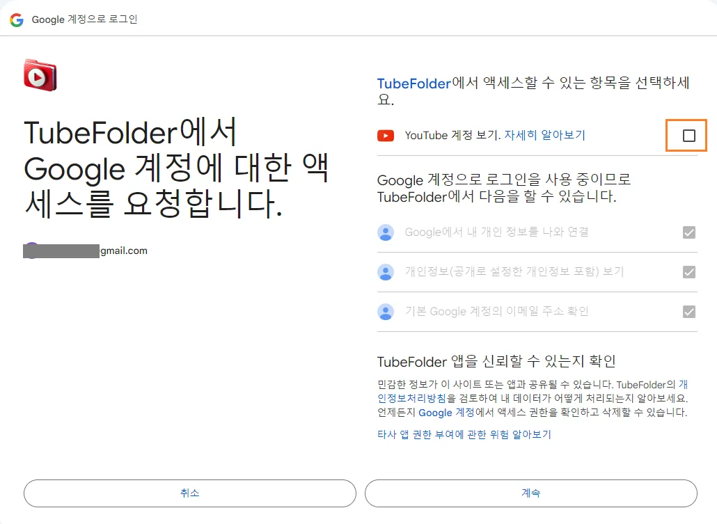Open '타사 앱 권한 부여에 관한 위험 알아보기'
Image resolution: width=717 pixels, height=524 pixels.
(x=464, y=434)
